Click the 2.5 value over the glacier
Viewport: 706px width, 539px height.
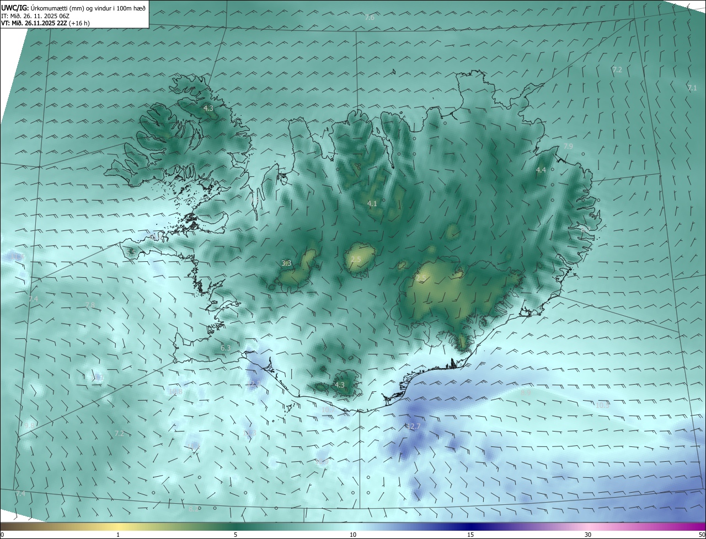click(x=356, y=259)
